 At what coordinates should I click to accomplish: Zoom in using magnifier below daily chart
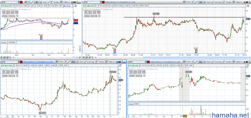point(4,57)
